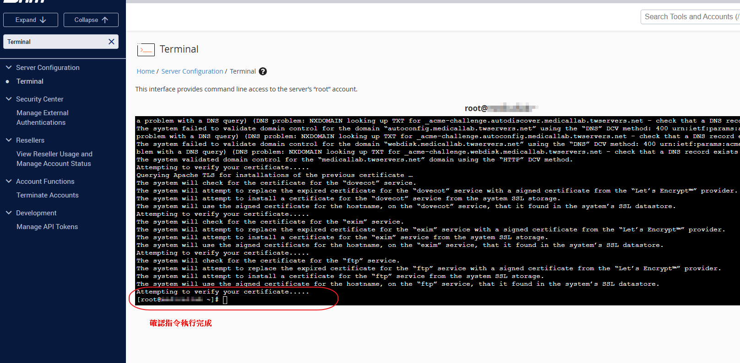Clear the sidebar search with the X icon
740x363 pixels.
[111, 42]
